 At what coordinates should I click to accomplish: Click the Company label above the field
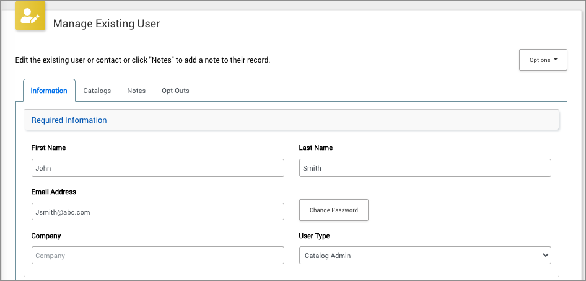(46, 236)
